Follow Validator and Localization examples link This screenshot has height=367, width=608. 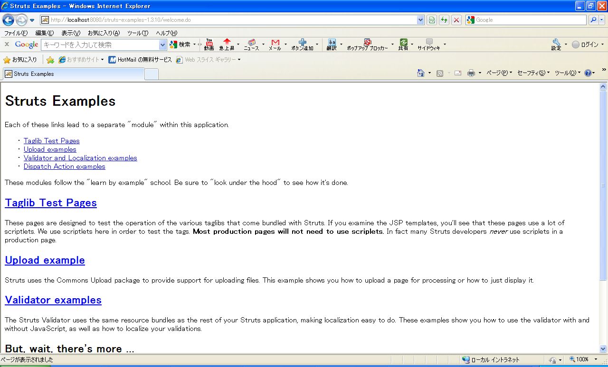point(80,158)
